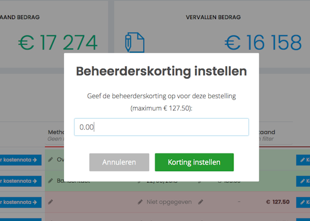Click the blue button at the Bancontact row's right edge

click(303, 181)
